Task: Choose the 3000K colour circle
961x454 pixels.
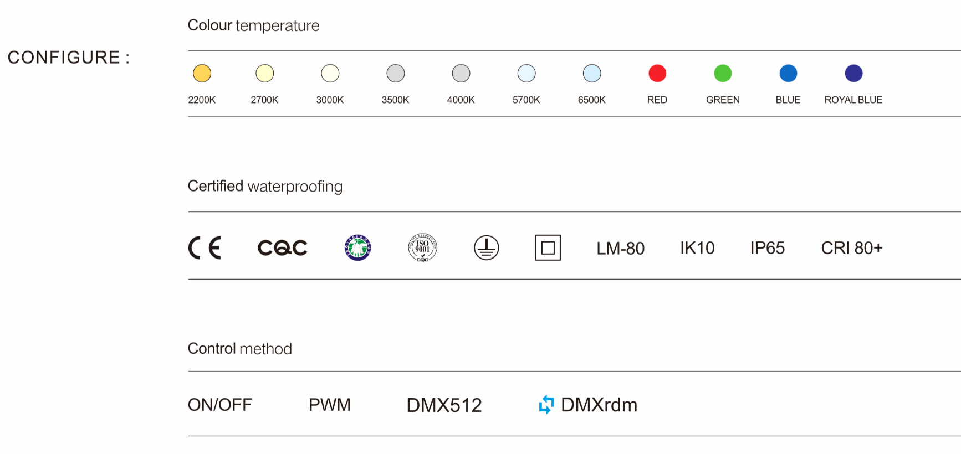Action: coord(330,73)
